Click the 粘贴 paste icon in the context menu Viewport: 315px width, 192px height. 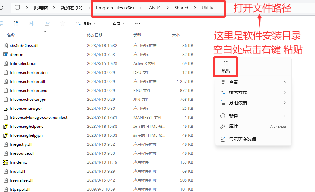tap(226, 64)
